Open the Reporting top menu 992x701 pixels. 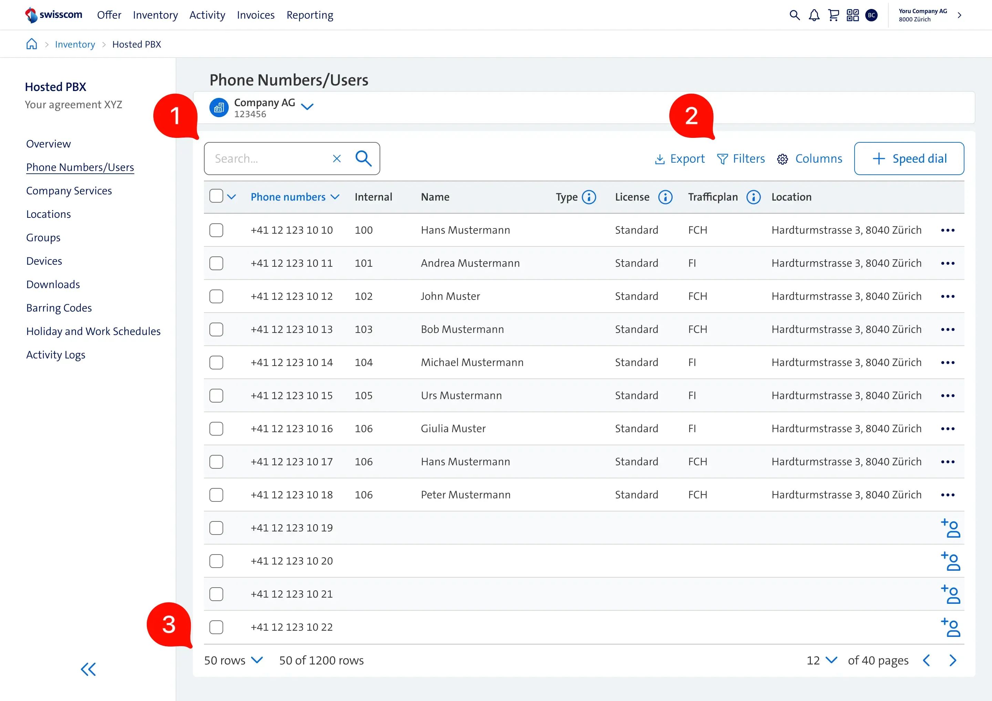310,15
